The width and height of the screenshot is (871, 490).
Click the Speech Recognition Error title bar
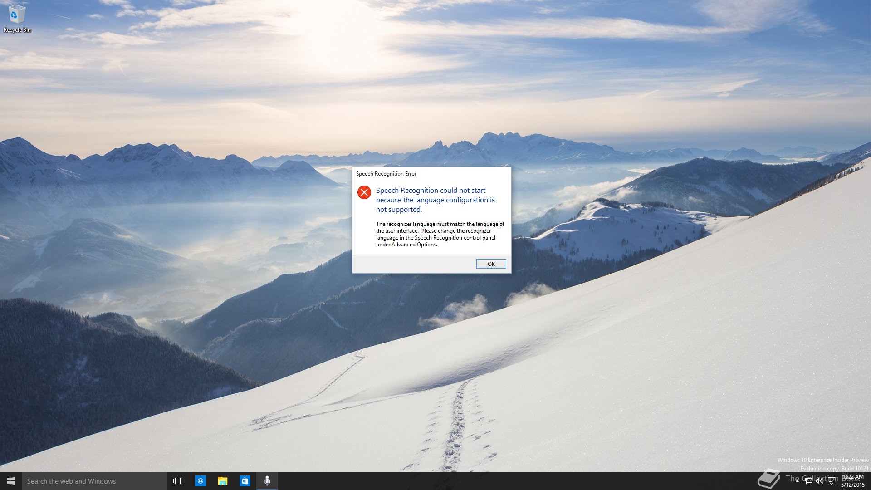coord(431,174)
